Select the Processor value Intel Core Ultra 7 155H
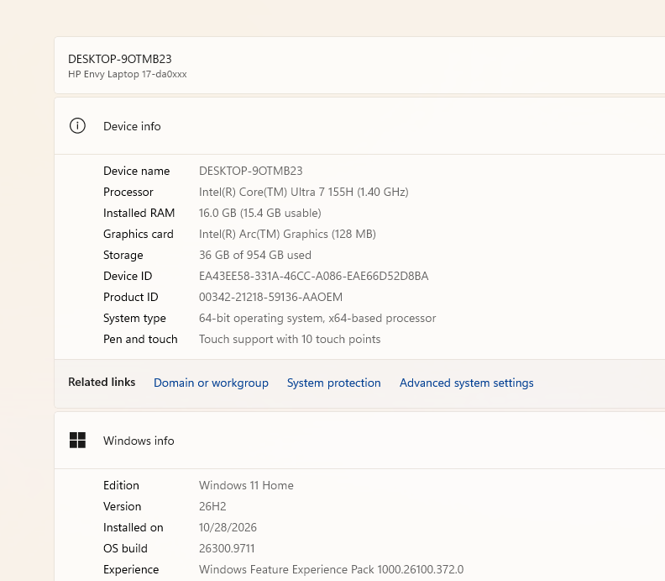 [x=304, y=192]
